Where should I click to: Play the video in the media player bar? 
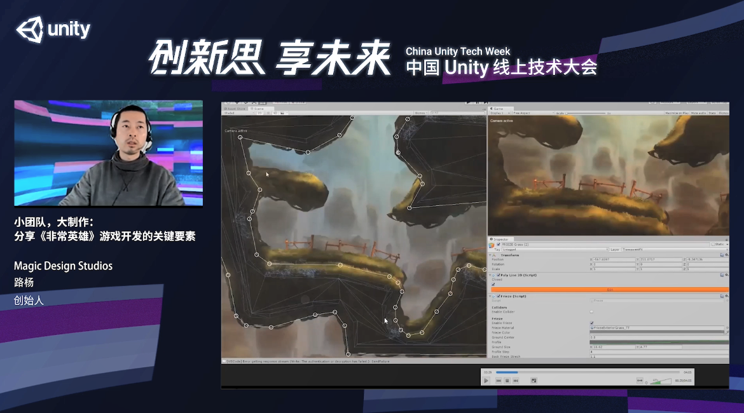point(486,381)
